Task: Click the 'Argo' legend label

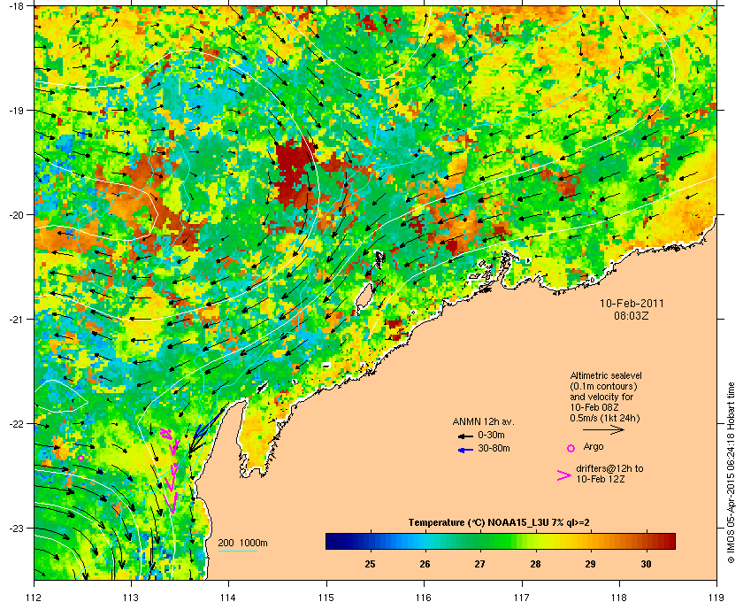Action: [594, 446]
